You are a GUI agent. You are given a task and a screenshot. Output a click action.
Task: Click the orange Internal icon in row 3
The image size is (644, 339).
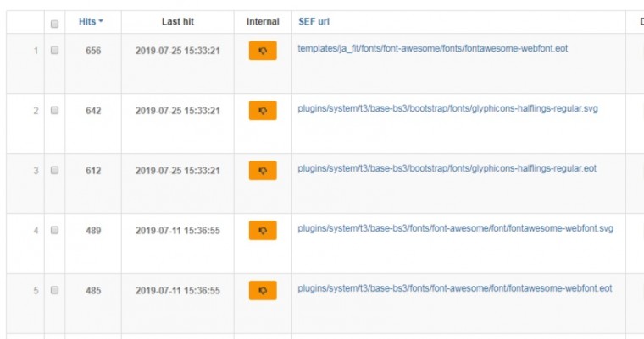click(263, 171)
